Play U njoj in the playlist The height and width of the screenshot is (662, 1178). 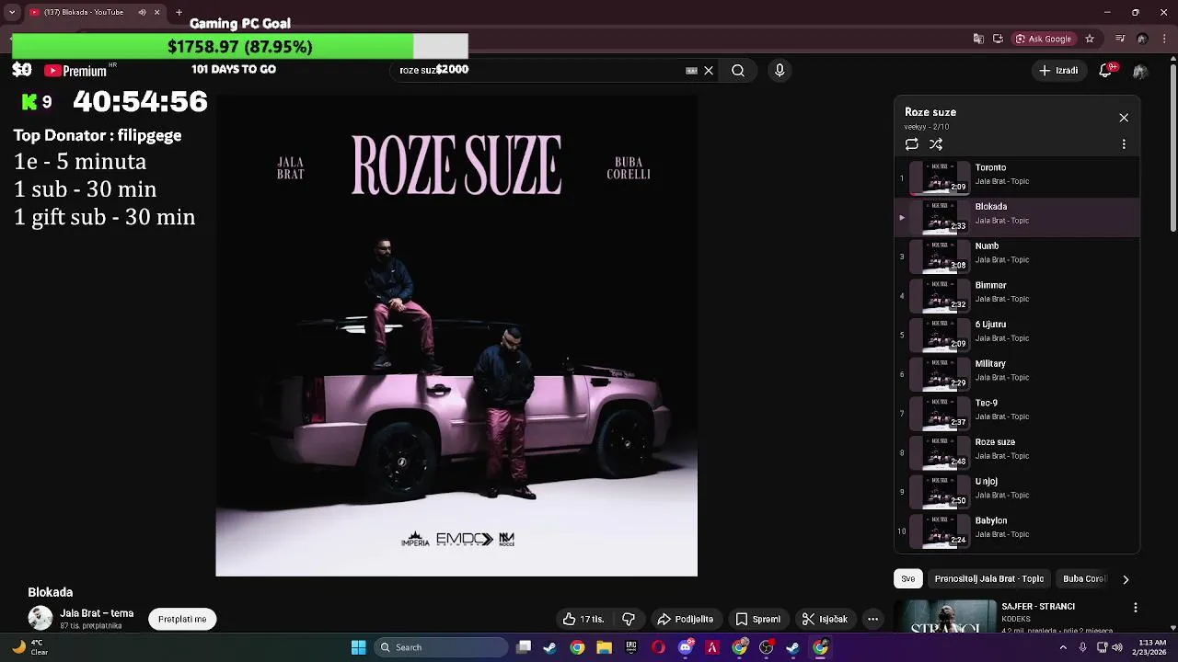pyautogui.click(x=1017, y=492)
